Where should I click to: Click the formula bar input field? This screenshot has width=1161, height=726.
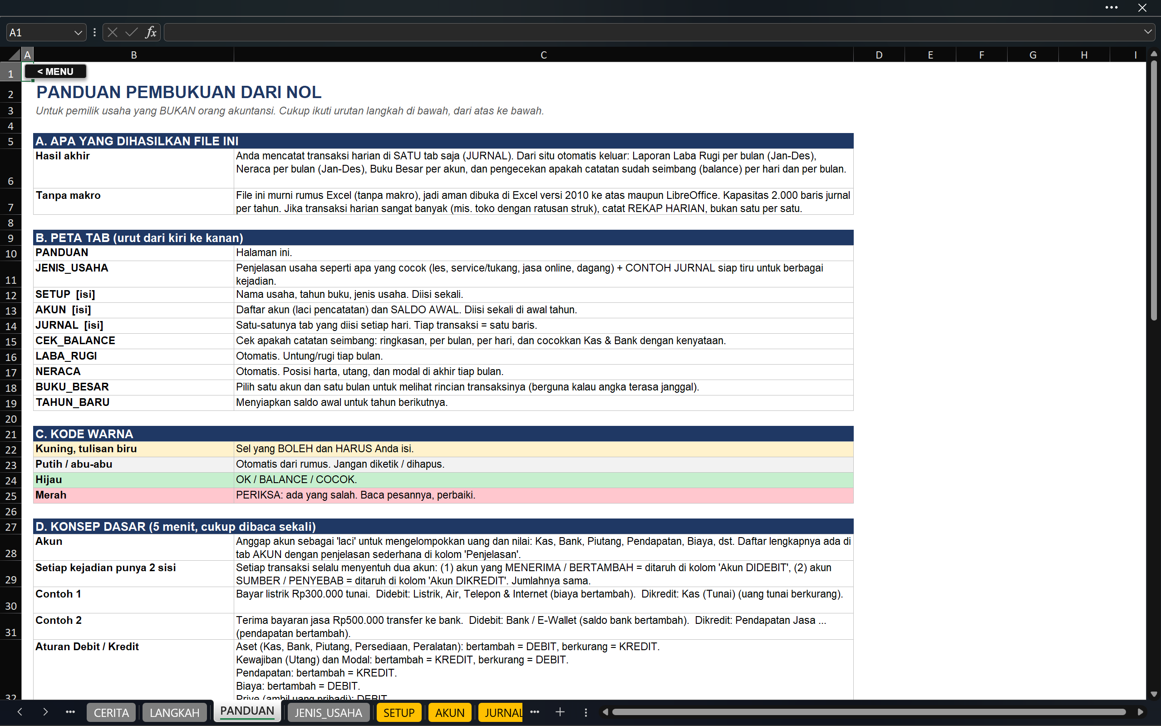pyautogui.click(x=653, y=32)
